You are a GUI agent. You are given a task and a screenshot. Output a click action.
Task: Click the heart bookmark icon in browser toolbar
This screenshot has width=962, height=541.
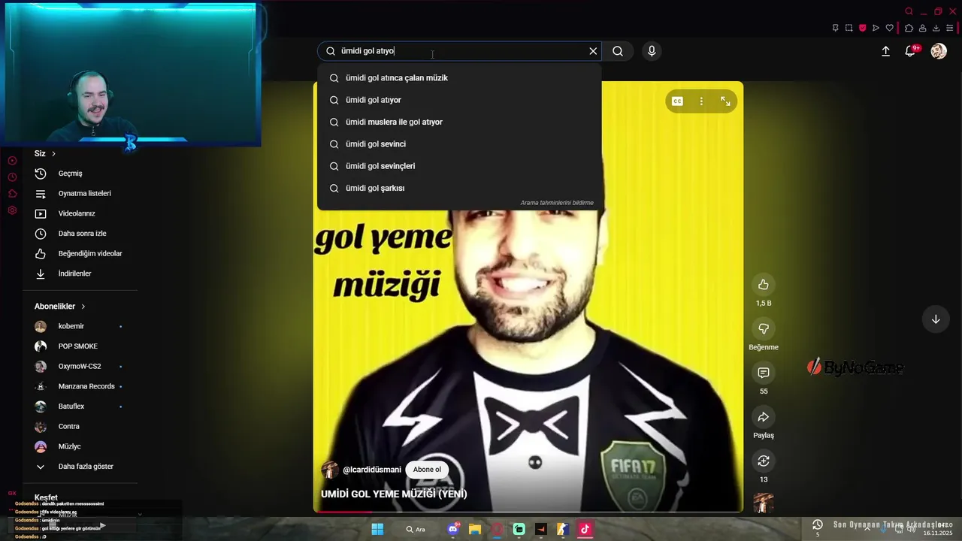point(890,28)
